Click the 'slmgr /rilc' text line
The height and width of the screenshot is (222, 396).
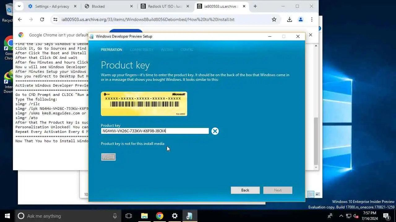click(x=28, y=104)
